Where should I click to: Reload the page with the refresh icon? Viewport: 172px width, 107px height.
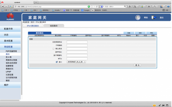click(97, 7)
